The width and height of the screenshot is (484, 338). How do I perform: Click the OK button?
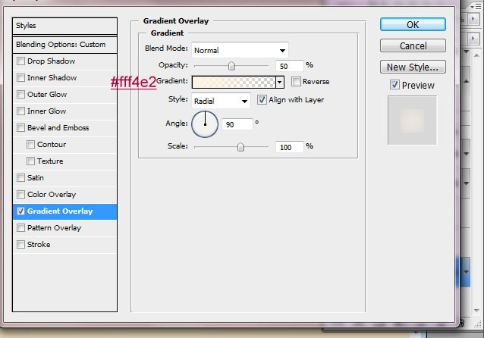tap(412, 24)
